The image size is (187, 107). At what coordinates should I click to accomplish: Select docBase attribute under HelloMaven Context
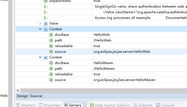tap(62, 63)
